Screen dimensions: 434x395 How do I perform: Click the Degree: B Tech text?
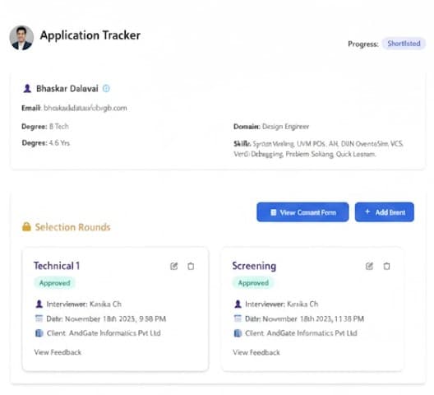pyautogui.click(x=45, y=127)
